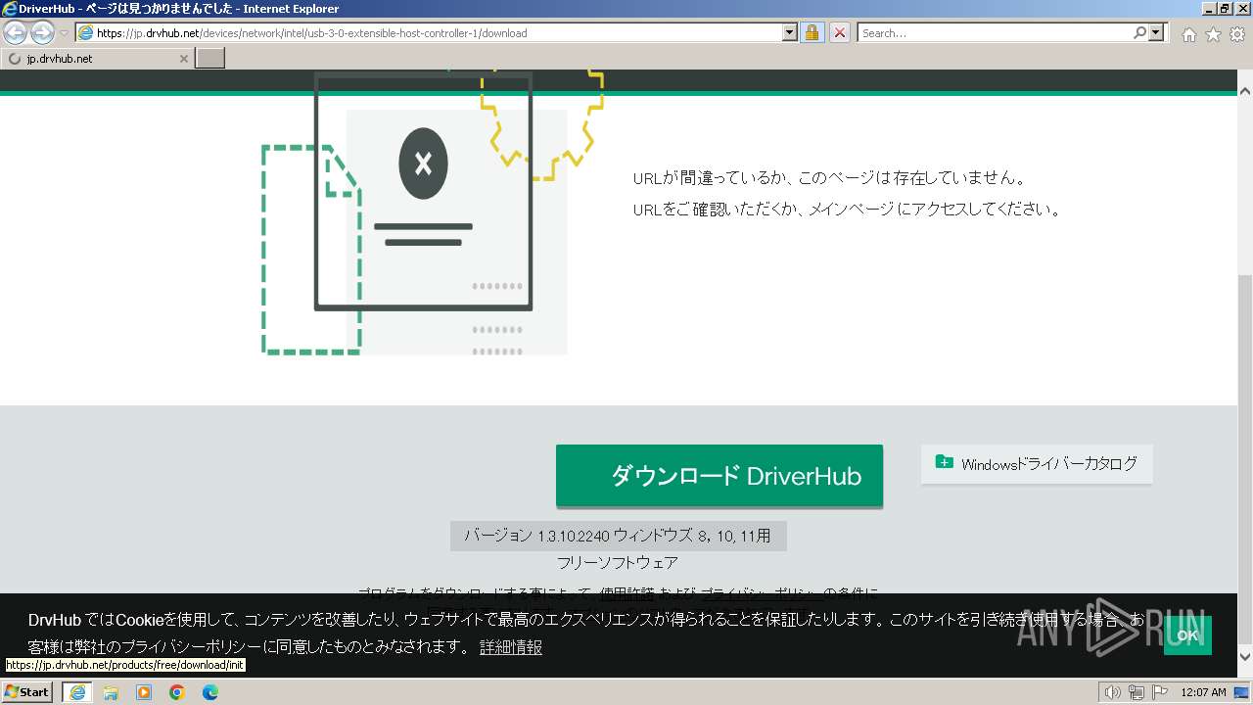This screenshot has height=705, width=1253.
Task: Expand the address bar autocomplete dropdown
Action: 790,32
